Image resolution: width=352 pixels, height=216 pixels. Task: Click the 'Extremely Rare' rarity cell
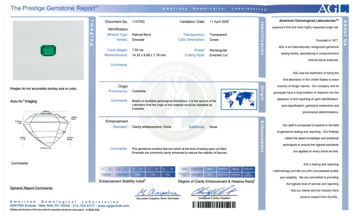pyautogui.click(x=184, y=174)
